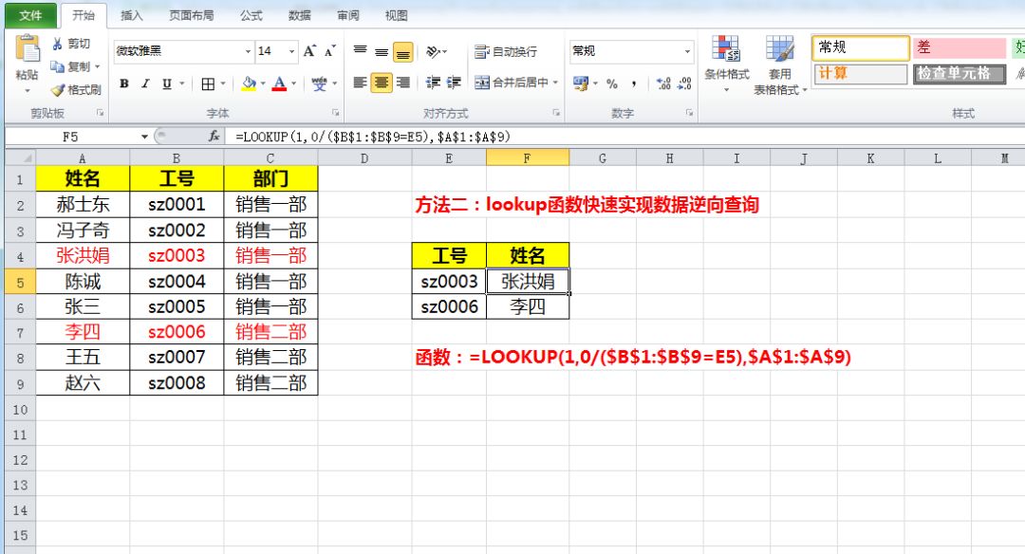This screenshot has height=554, width=1025.
Task: Apply the 差 cell style
Action: [x=959, y=47]
